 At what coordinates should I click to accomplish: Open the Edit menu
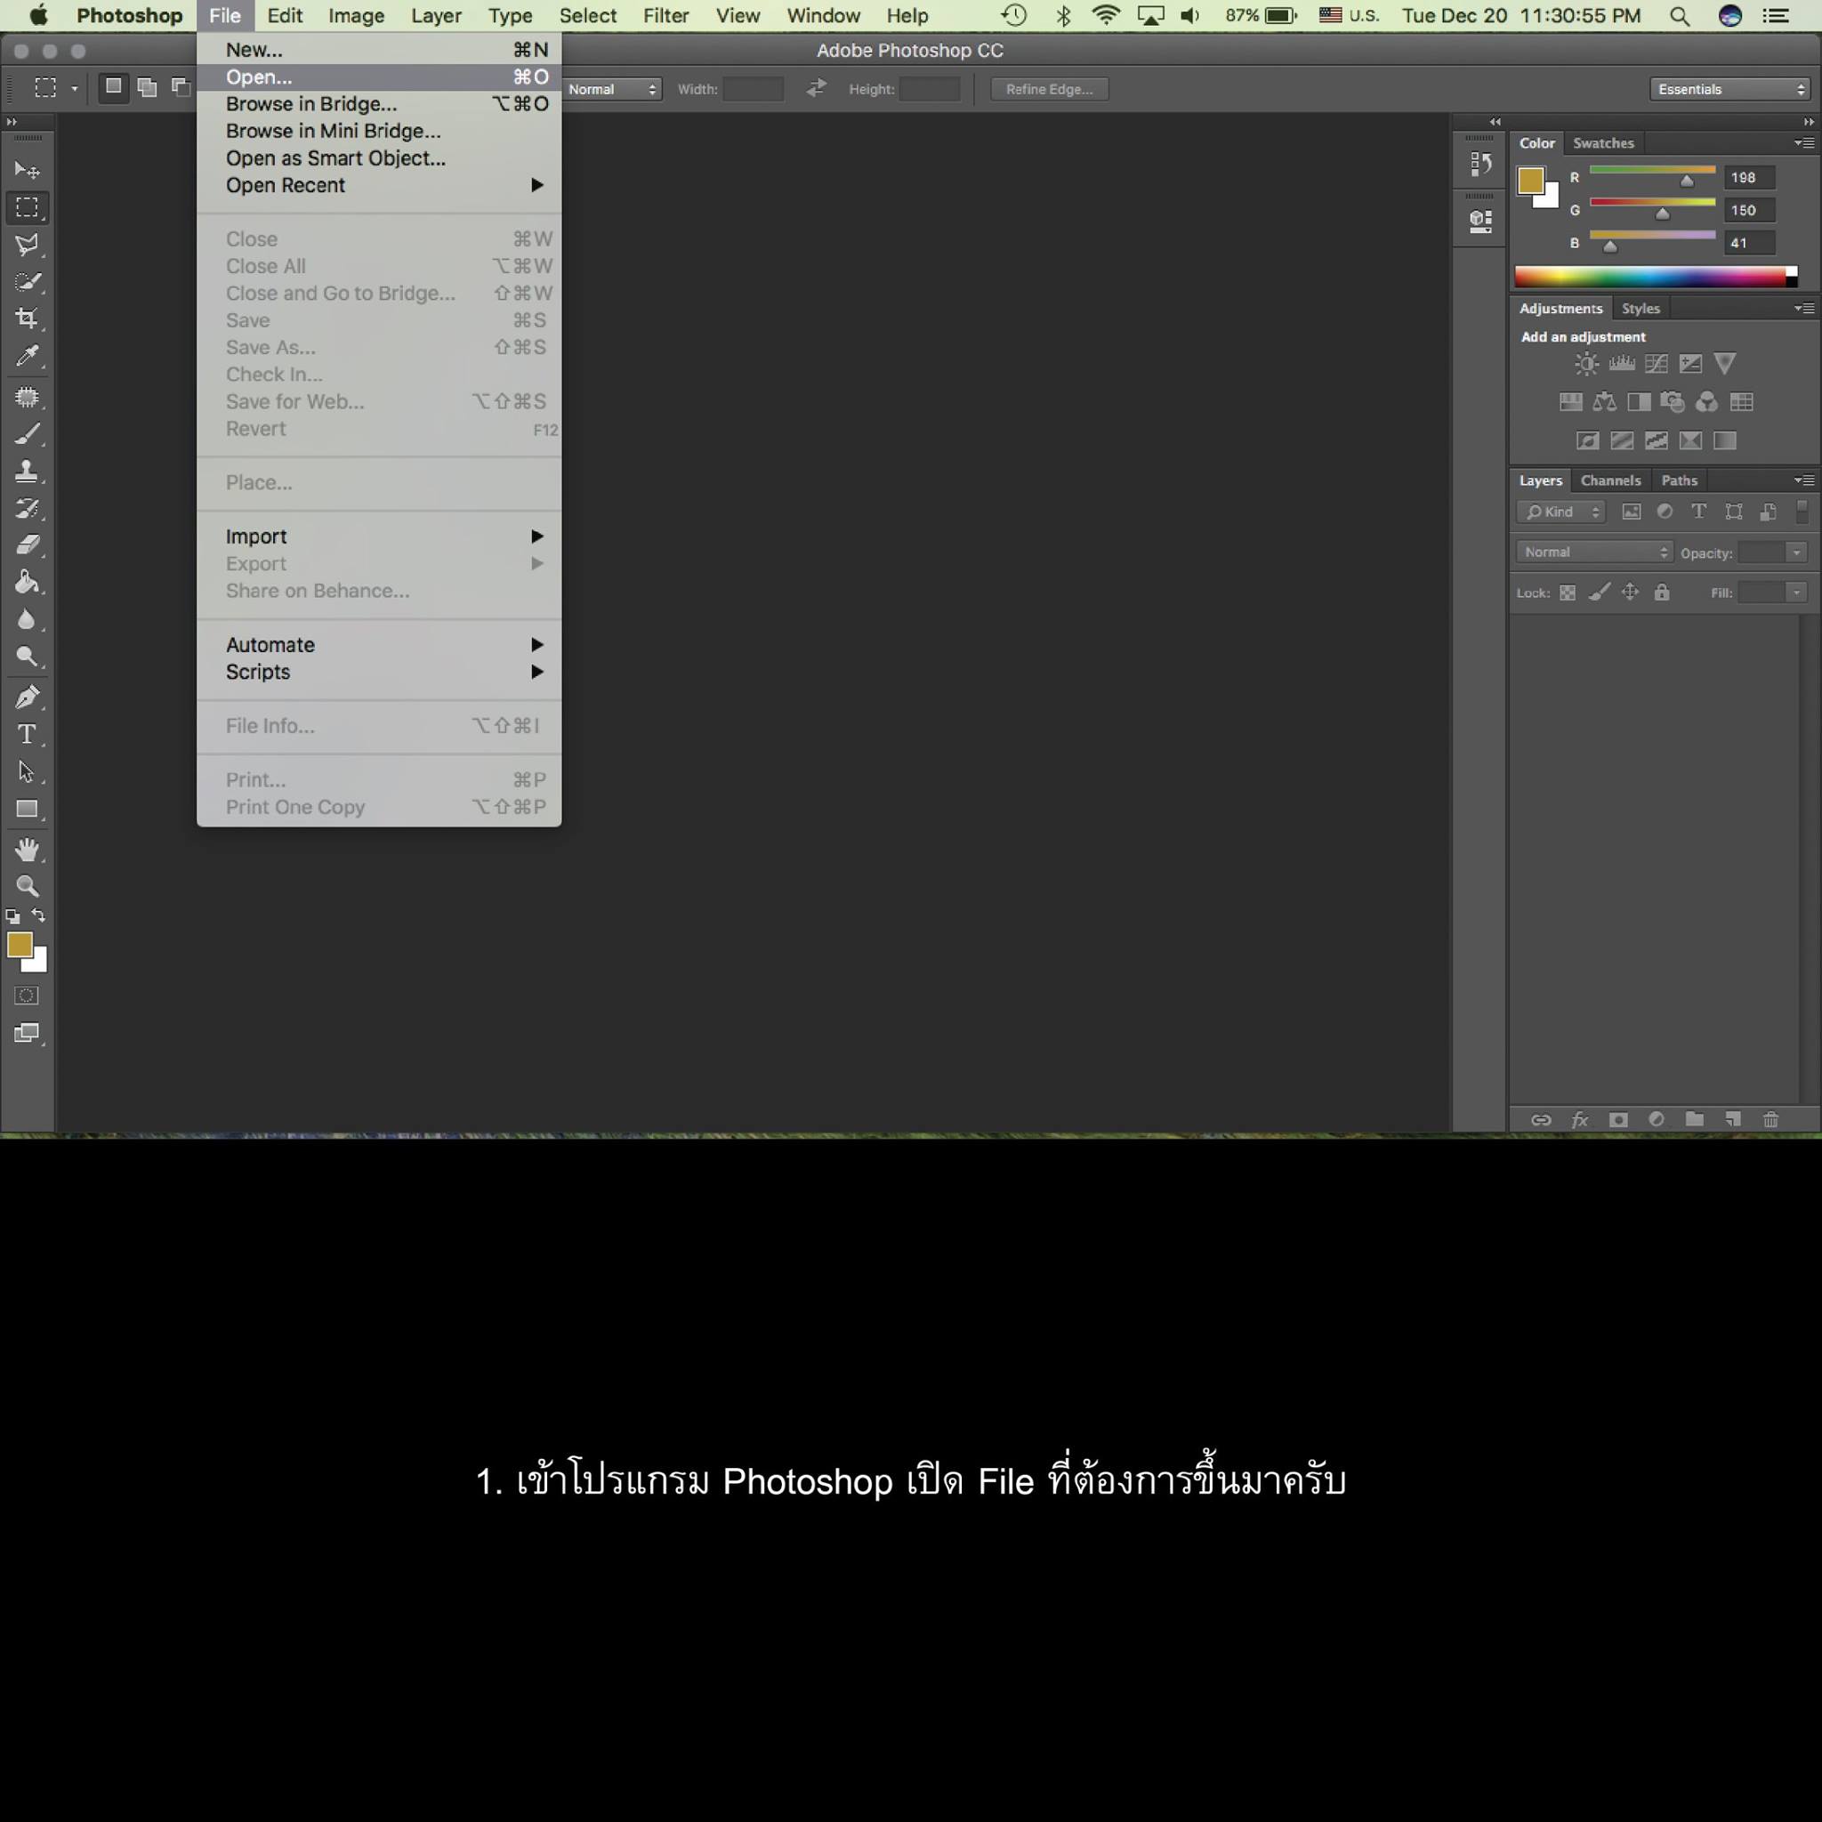coord(285,16)
